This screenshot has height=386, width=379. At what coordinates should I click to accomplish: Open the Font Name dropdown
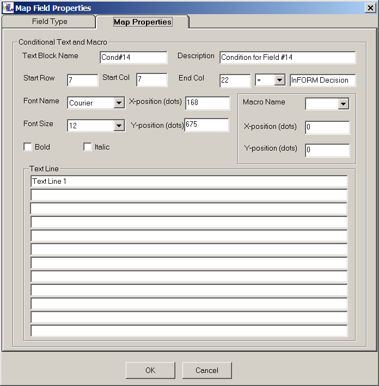click(x=119, y=103)
